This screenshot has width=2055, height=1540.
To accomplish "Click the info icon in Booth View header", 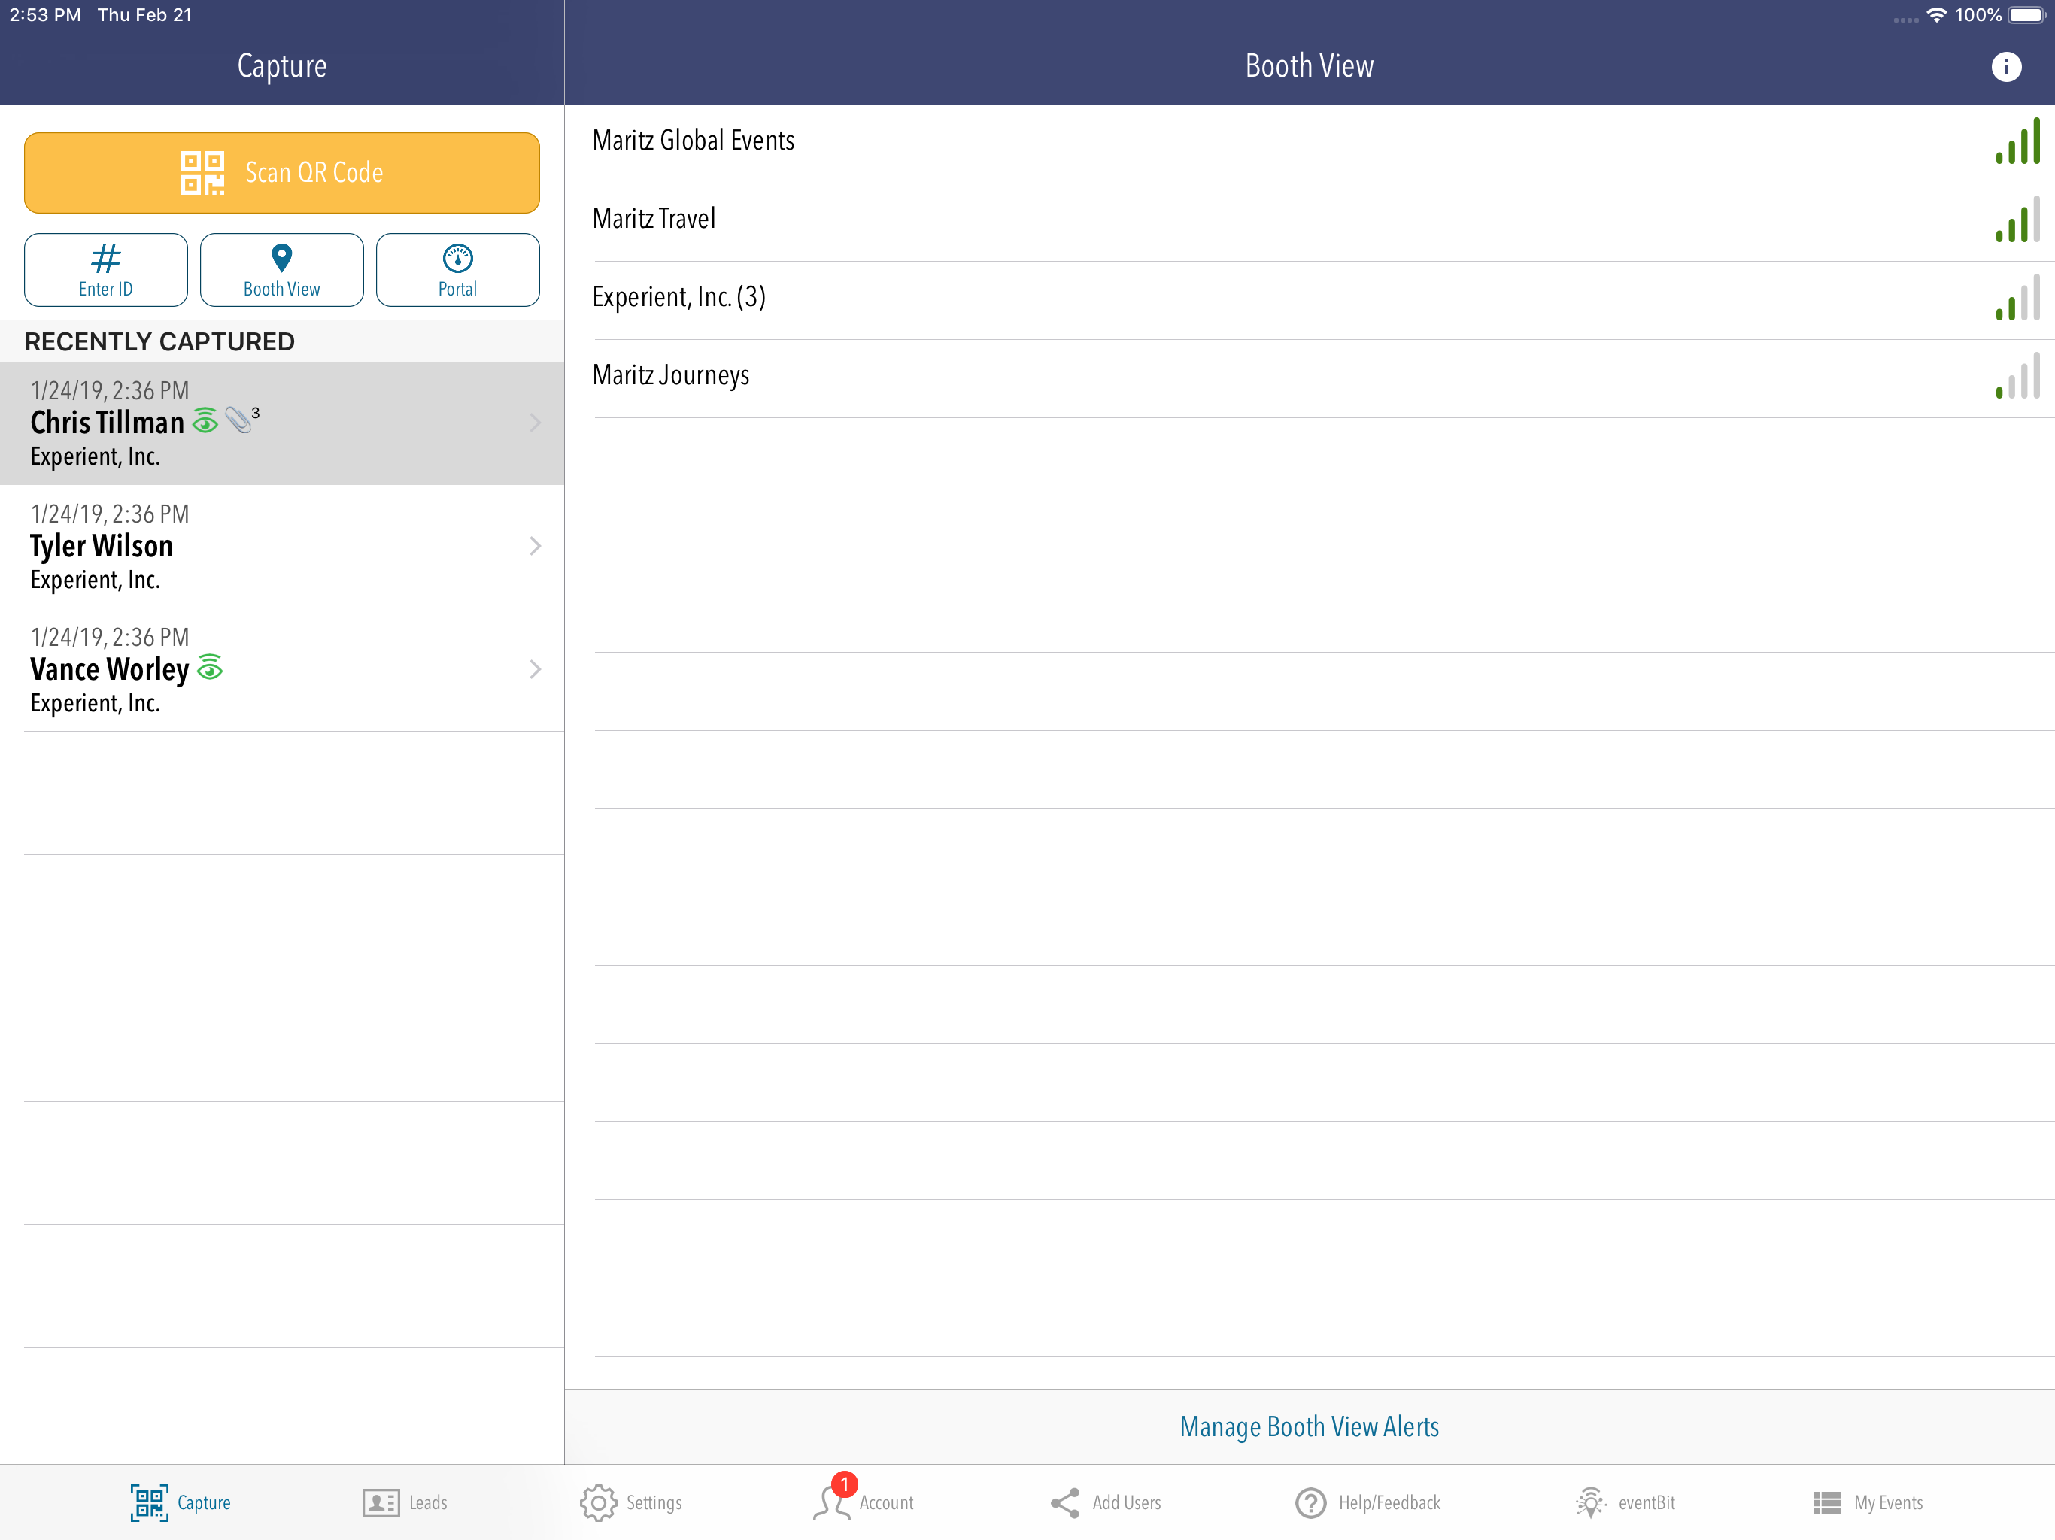I will pyautogui.click(x=2006, y=67).
